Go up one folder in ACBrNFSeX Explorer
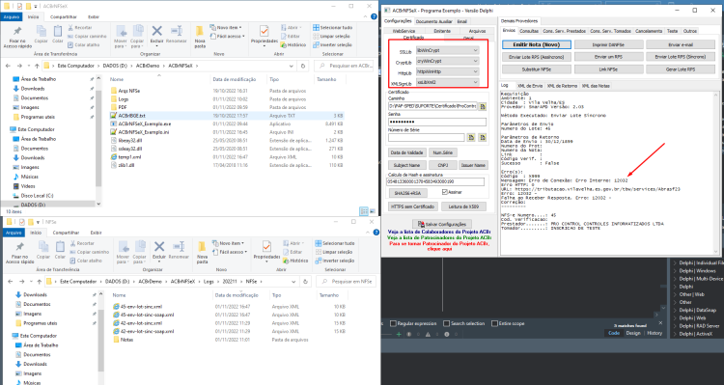 pos(36,66)
